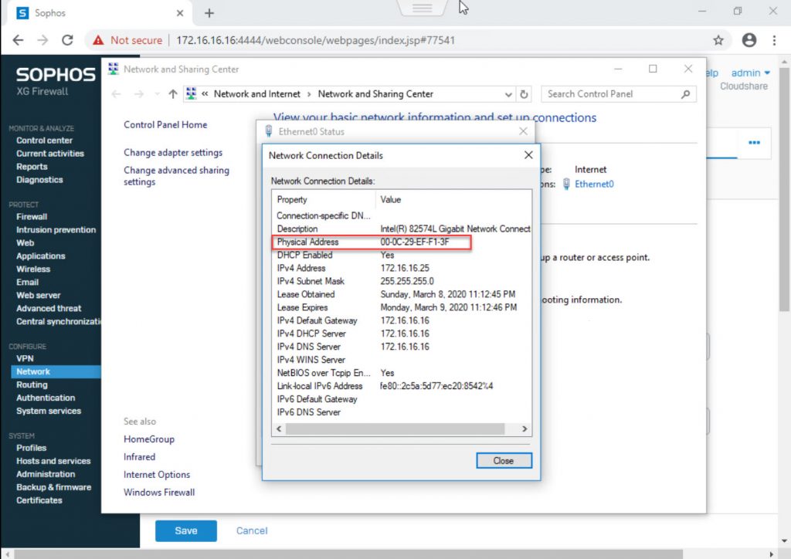This screenshot has width=791, height=559.
Task: Open Diagnostics in Sophos sidebar
Action: 39,179
